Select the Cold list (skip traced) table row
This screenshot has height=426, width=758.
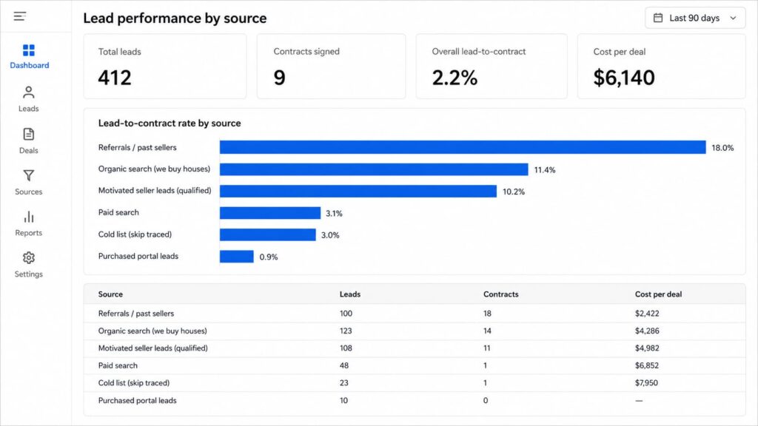coord(415,383)
